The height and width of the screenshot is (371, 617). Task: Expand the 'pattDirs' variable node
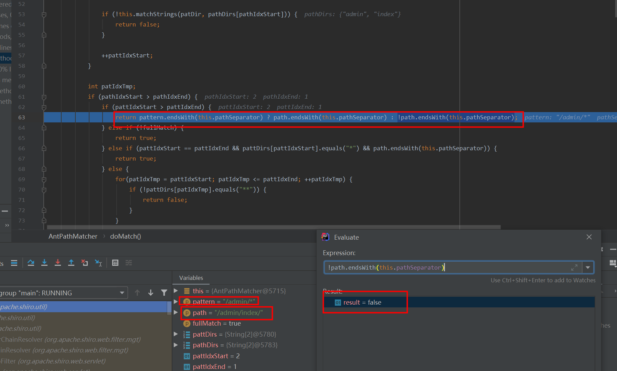(x=176, y=334)
